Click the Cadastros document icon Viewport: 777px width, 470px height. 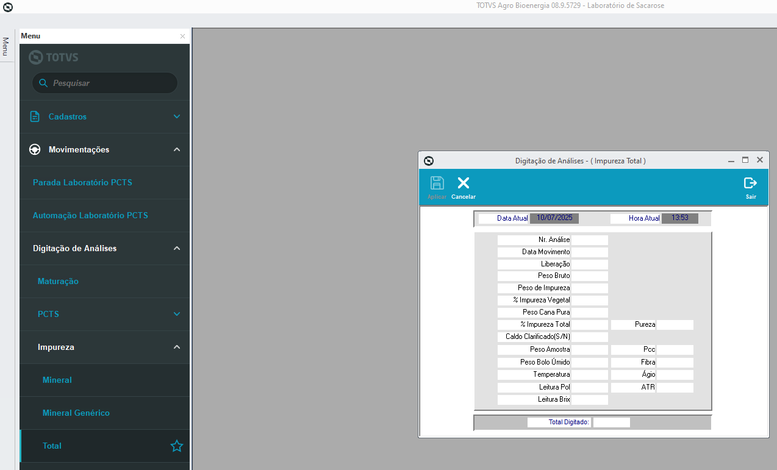pyautogui.click(x=35, y=116)
